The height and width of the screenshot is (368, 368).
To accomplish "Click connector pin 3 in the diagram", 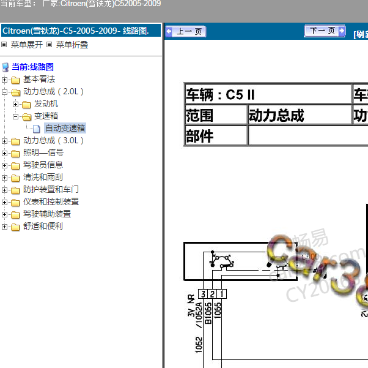I will (x=203, y=294).
